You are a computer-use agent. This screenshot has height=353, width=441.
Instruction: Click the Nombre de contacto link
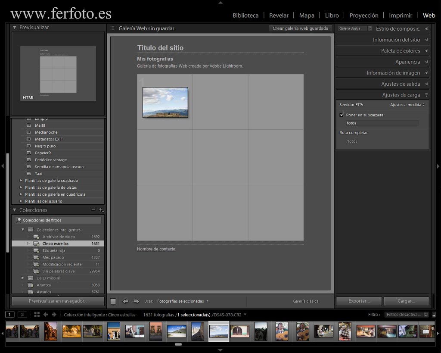click(156, 249)
